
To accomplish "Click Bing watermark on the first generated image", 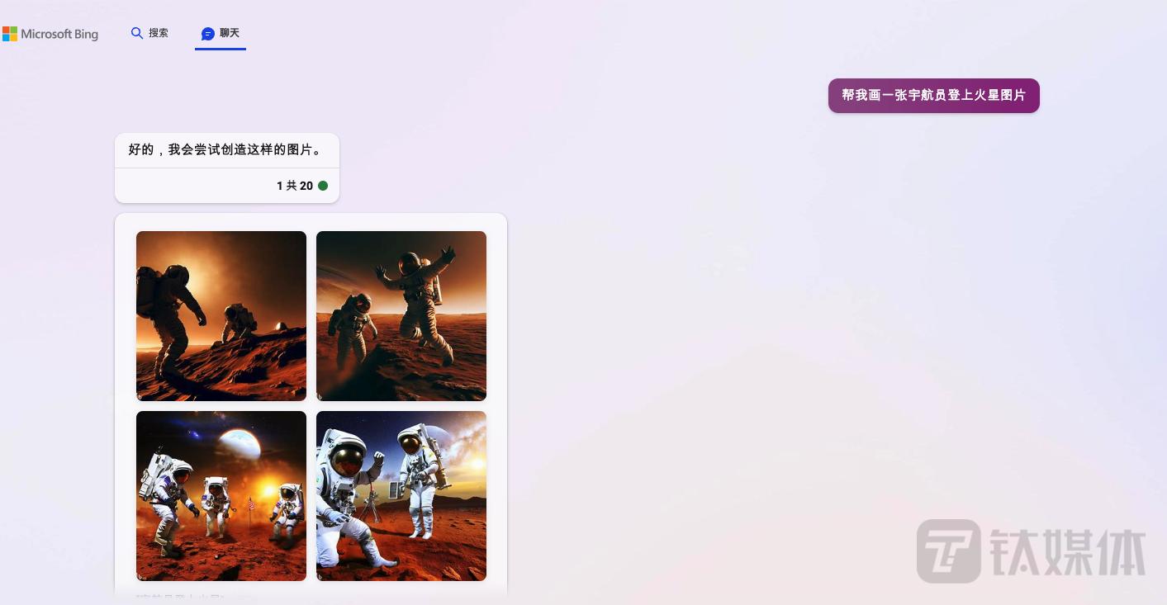I will point(140,397).
